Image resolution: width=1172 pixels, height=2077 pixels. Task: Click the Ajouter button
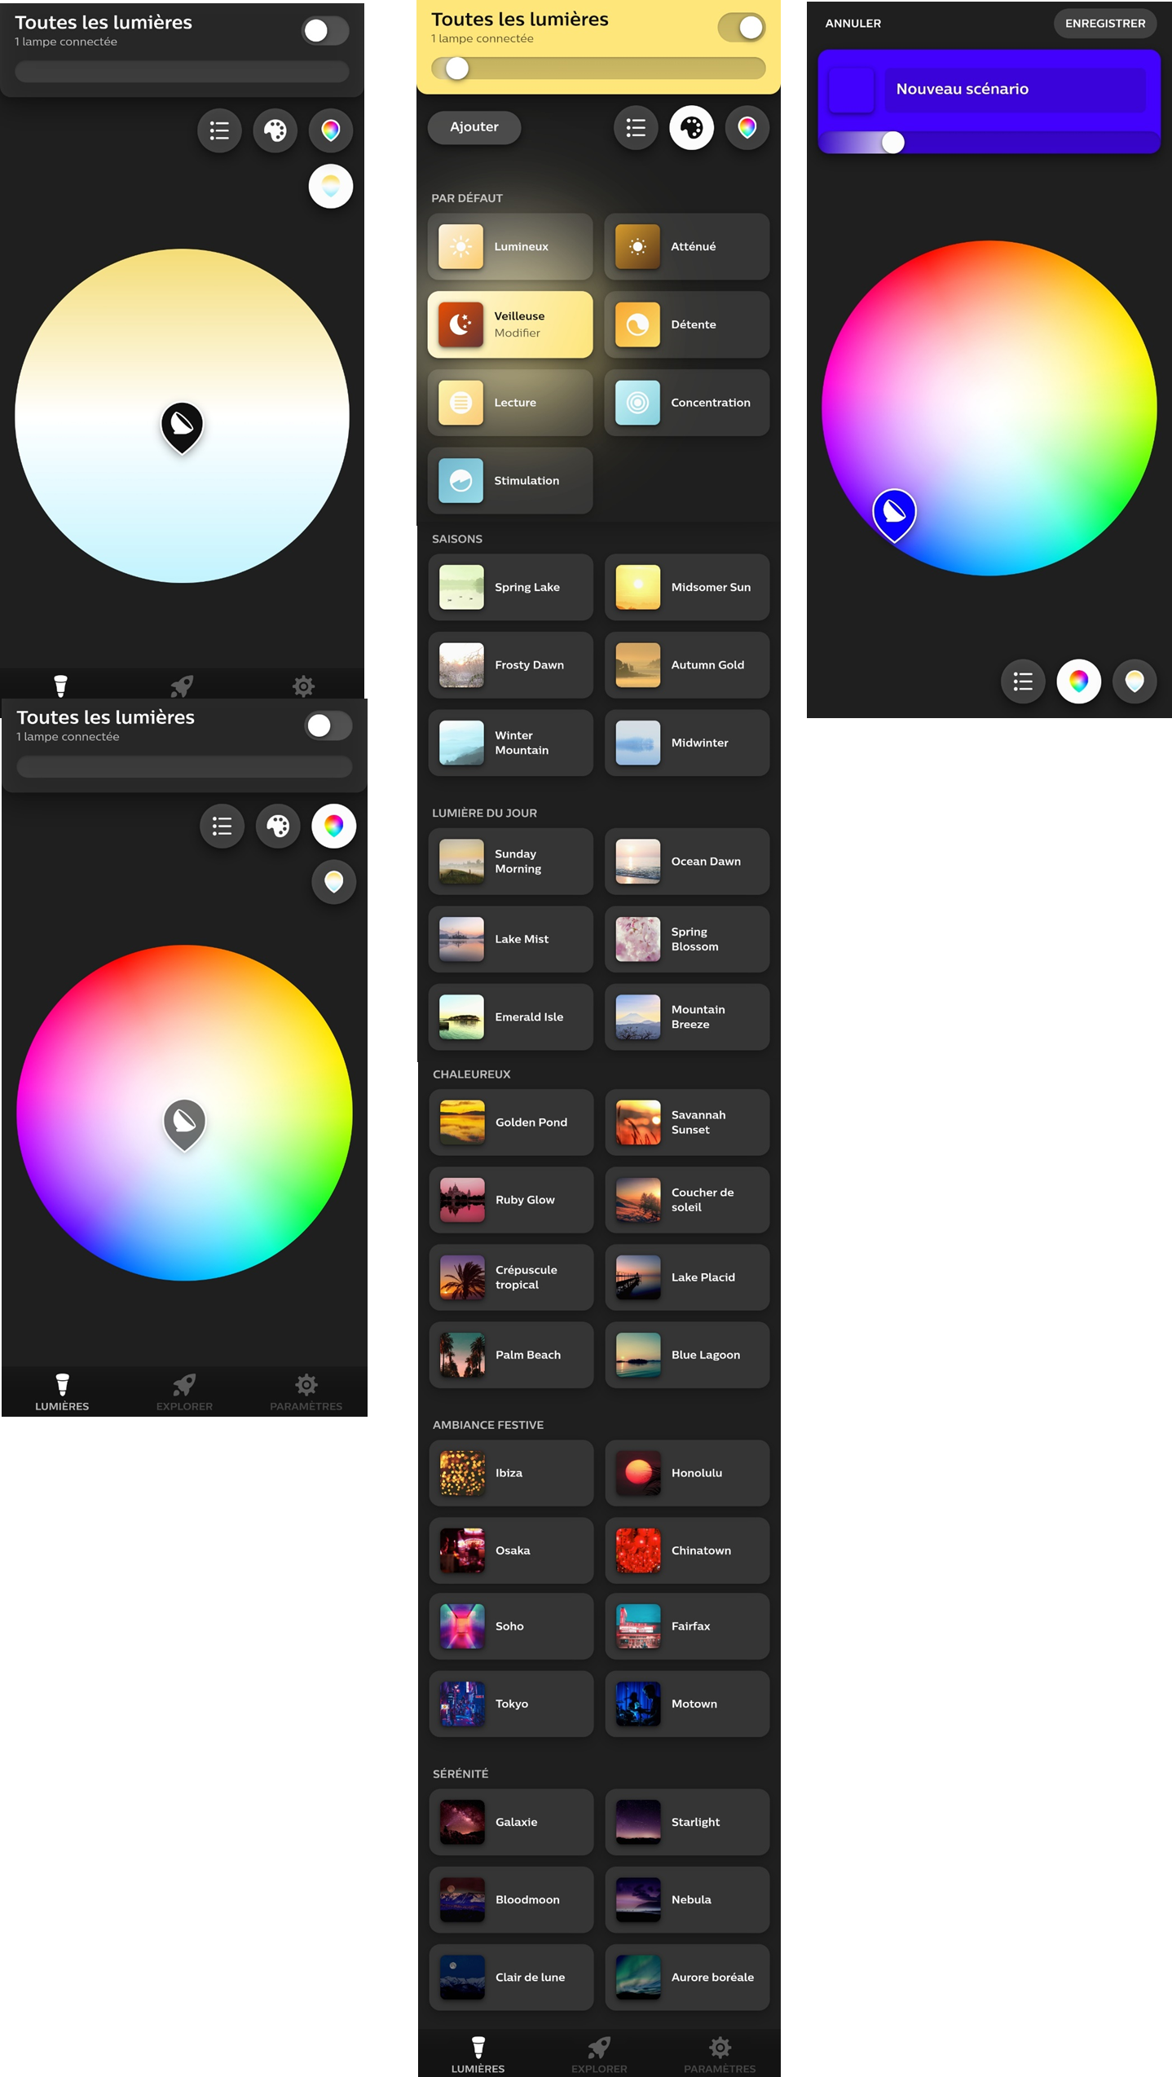[x=474, y=127]
